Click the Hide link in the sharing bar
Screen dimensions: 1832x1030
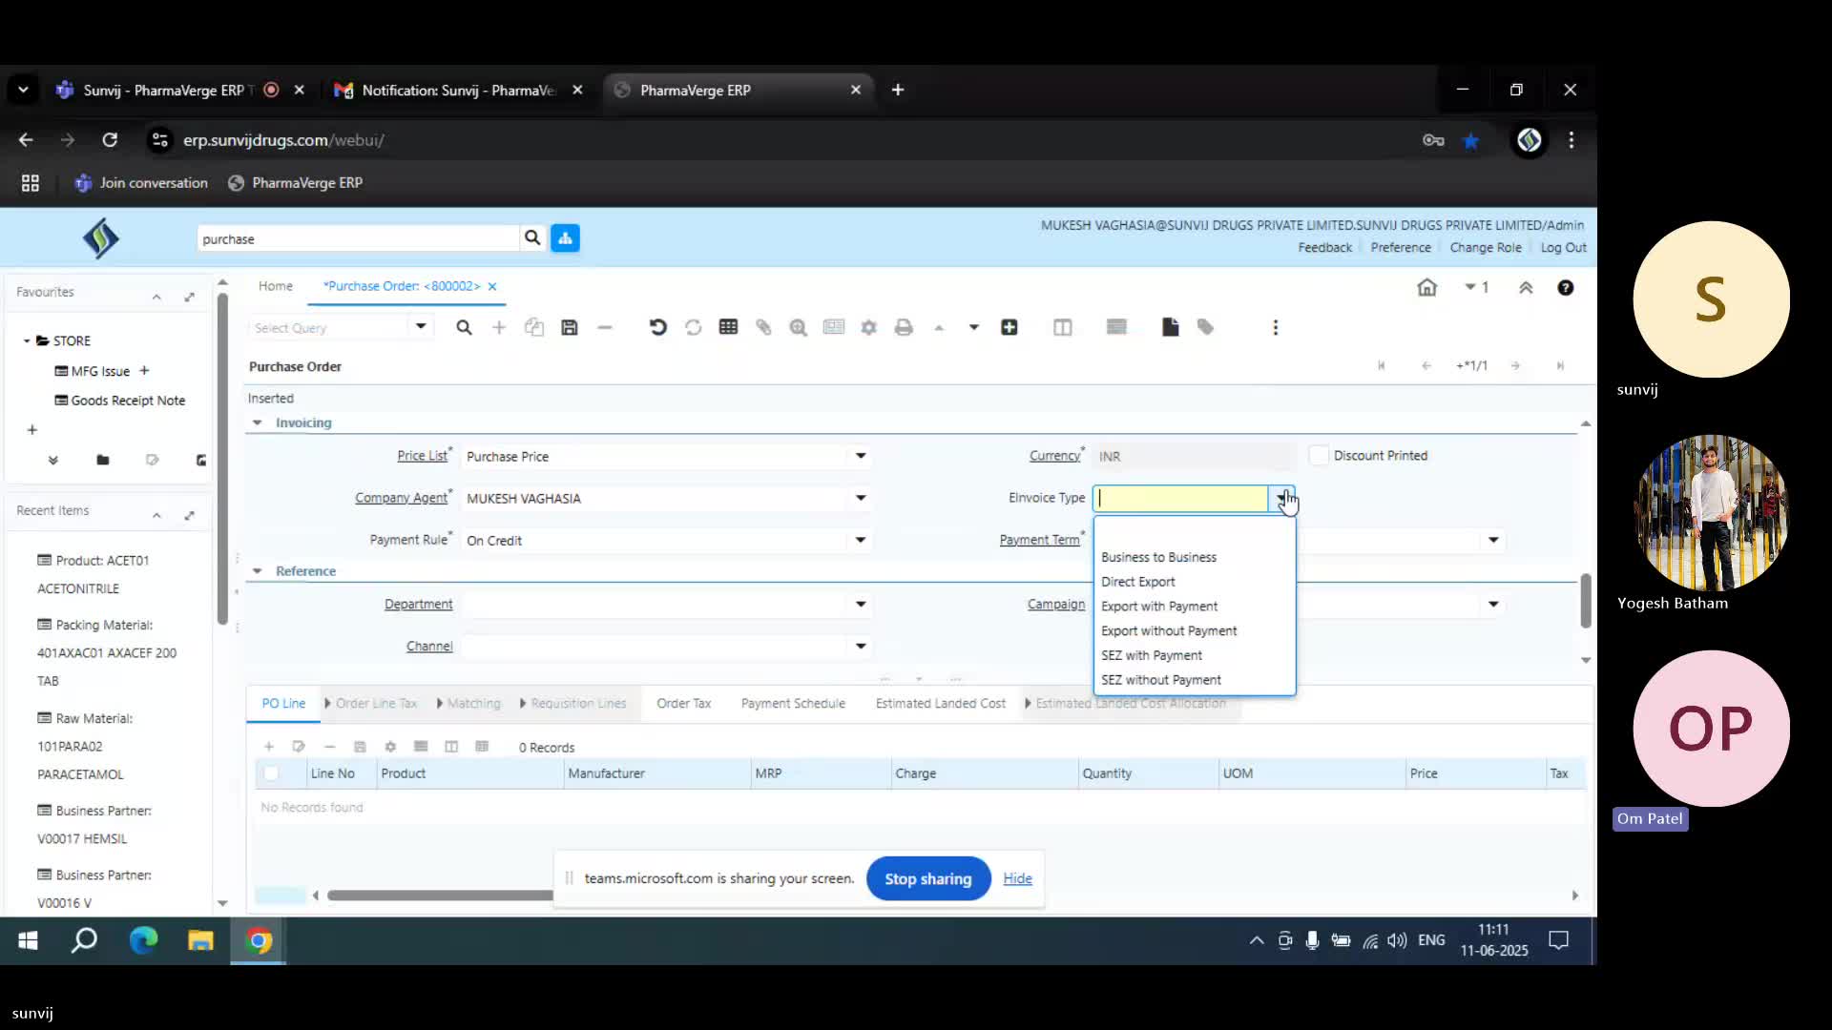click(1017, 878)
